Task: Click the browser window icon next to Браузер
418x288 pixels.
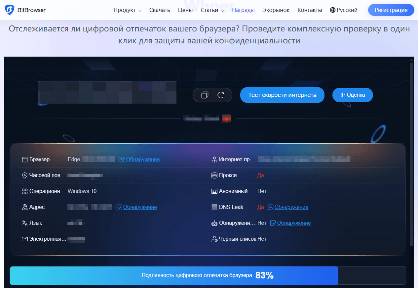Action: pos(25,159)
